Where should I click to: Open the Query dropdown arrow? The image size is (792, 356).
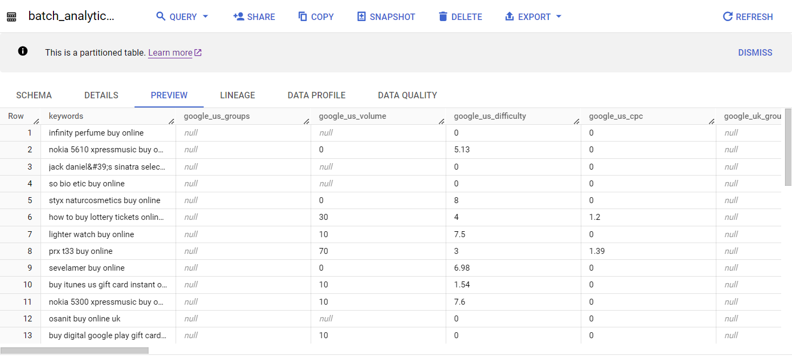[205, 16]
